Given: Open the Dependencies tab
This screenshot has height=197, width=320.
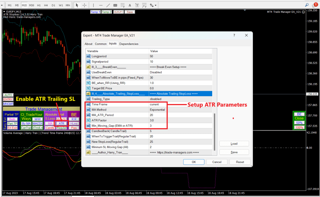Looking at the screenshot, I should [130, 44].
